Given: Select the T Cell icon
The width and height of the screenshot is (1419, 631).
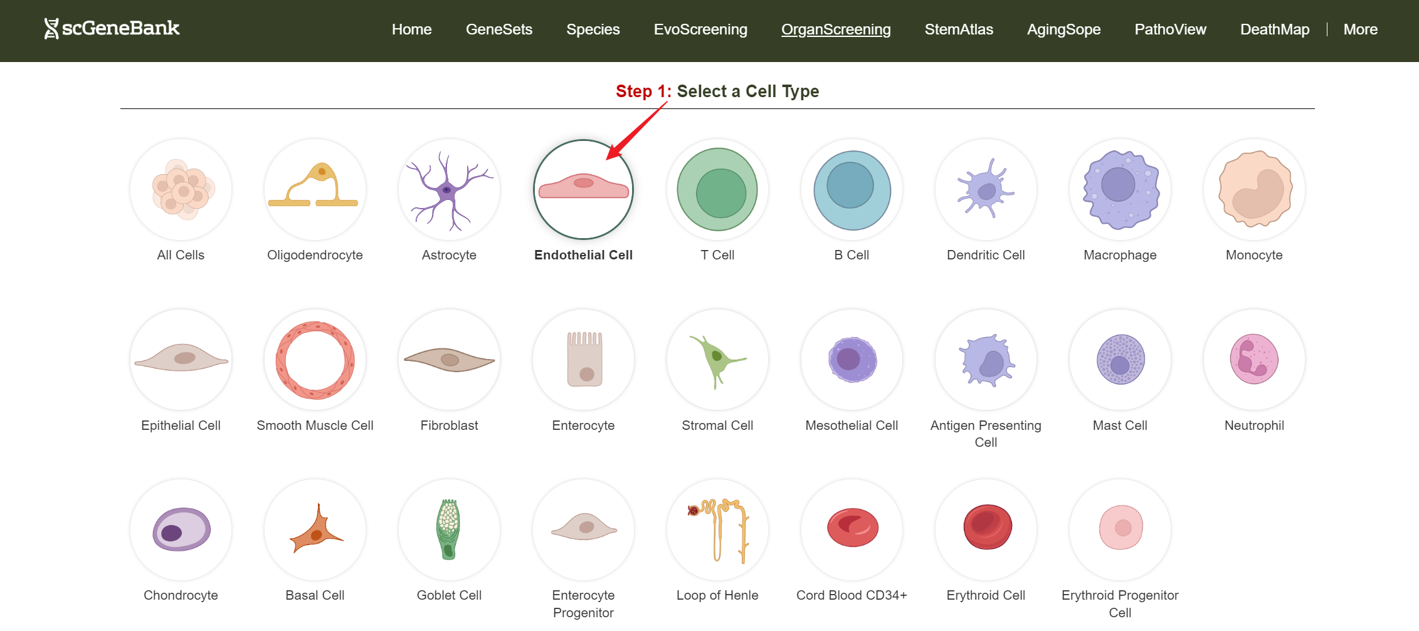Looking at the screenshot, I should [717, 190].
